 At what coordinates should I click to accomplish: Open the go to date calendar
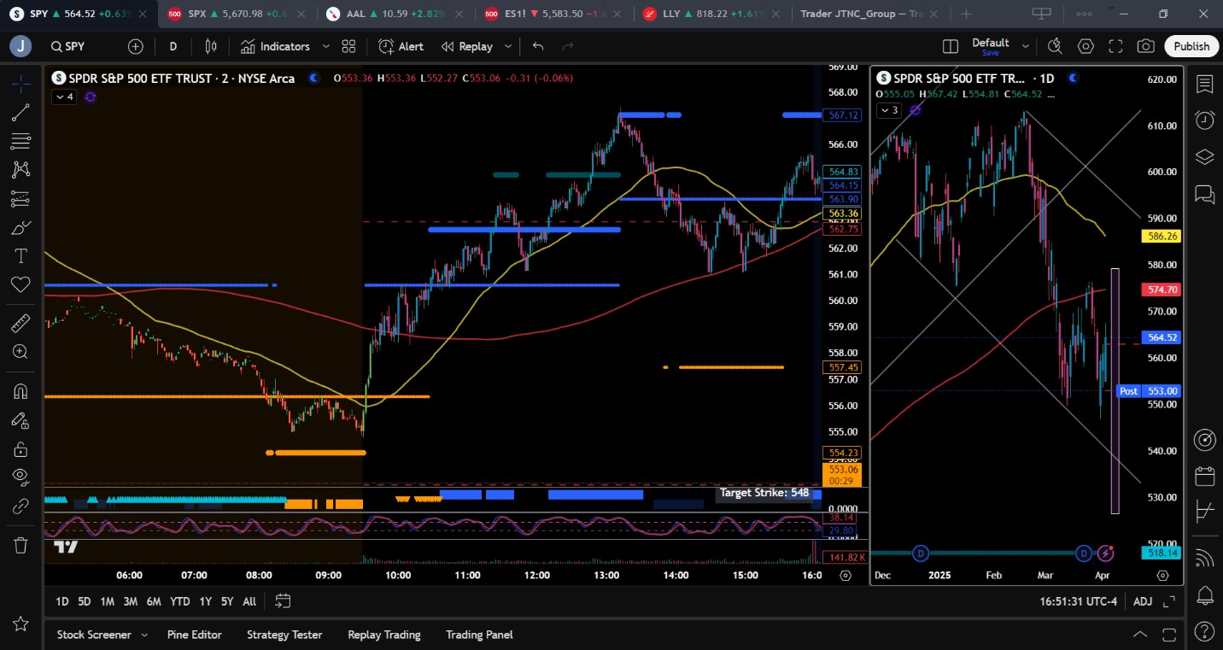coord(284,601)
